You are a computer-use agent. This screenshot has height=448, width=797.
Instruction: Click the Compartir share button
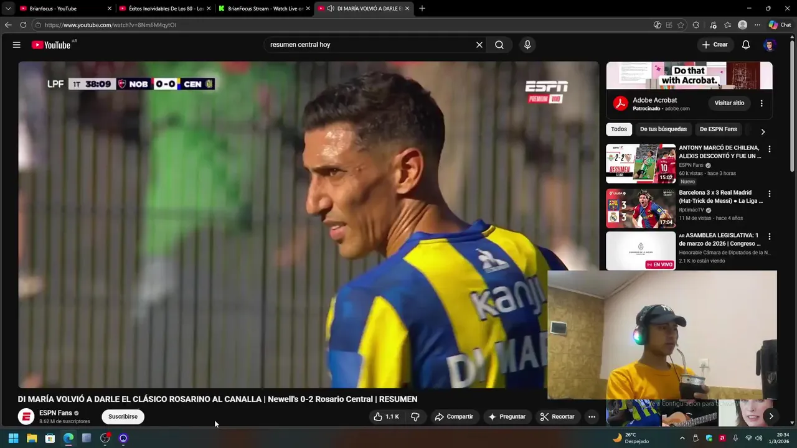(x=454, y=417)
